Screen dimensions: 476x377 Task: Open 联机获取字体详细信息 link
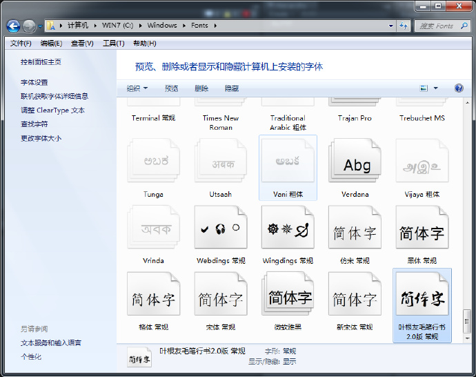[x=54, y=96]
